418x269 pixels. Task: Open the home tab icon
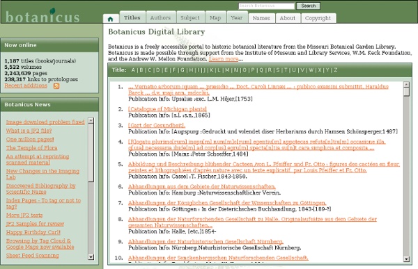(111, 19)
